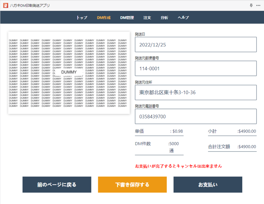Open the ヘルプ menu item
This screenshot has width=264, height=204.
(x=183, y=18)
